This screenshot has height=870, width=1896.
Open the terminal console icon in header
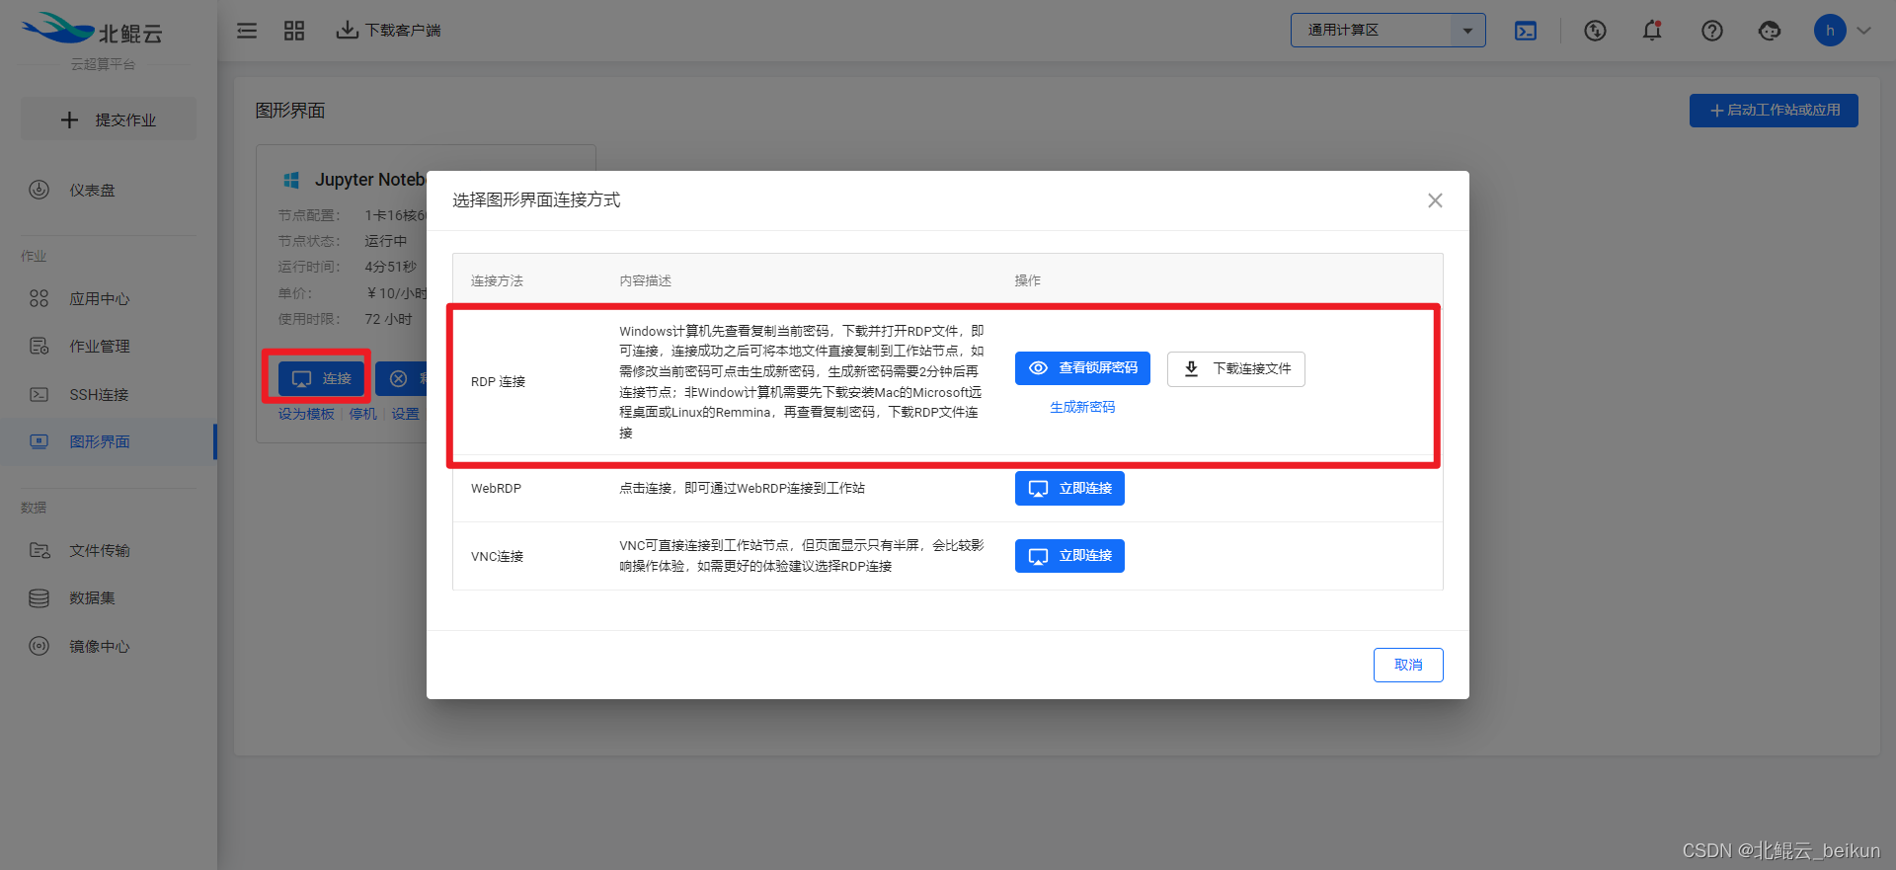tap(1526, 31)
